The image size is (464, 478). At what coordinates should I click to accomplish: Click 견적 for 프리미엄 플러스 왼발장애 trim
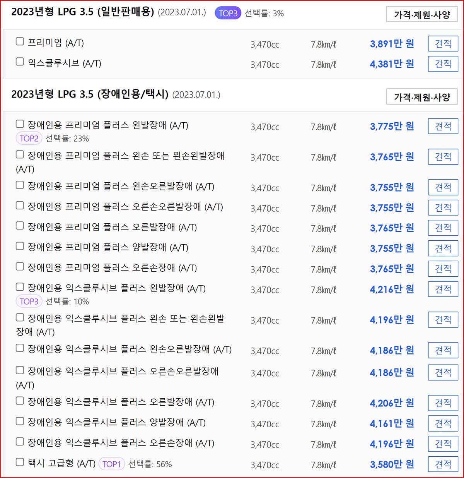click(x=443, y=126)
